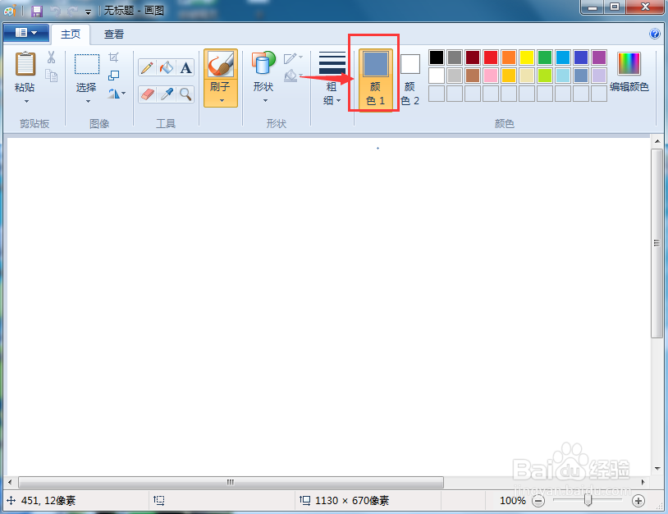
Task: Expand the Rotate dropdown
Action: [x=117, y=94]
